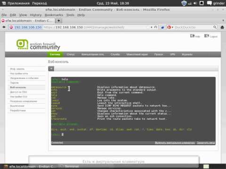Open Переход menu in the top panel
This screenshot has width=226, height=169.
pyautogui.click(x=40, y=3)
